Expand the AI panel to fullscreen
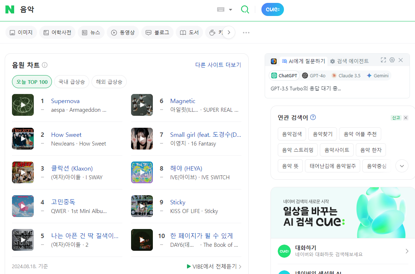Image resolution: width=415 pixels, height=274 pixels. pos(383,60)
